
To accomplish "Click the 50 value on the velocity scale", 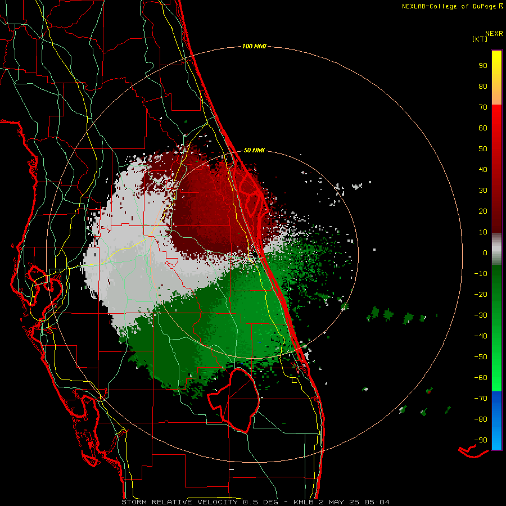I will (483, 149).
